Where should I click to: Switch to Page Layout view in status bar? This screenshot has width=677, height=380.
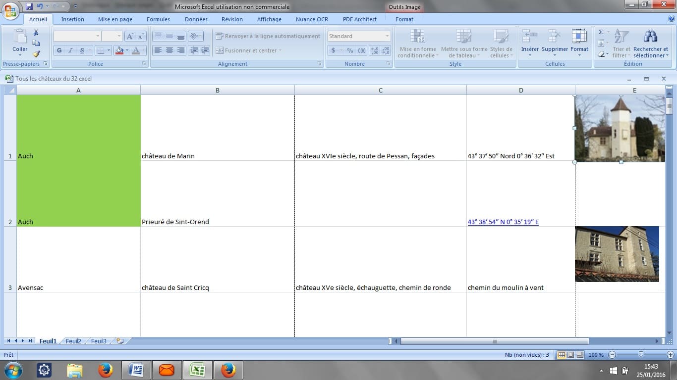571,355
